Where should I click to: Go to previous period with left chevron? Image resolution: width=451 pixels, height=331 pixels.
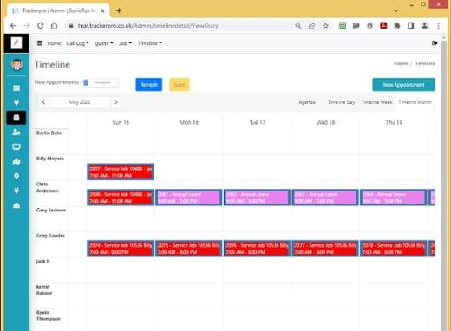tap(43, 102)
